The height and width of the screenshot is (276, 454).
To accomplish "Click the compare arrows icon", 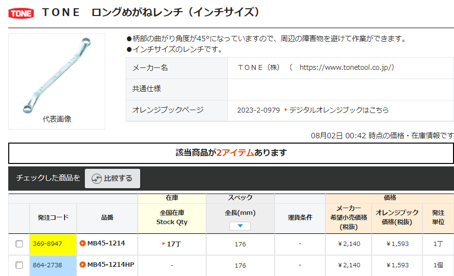I will (97, 179).
